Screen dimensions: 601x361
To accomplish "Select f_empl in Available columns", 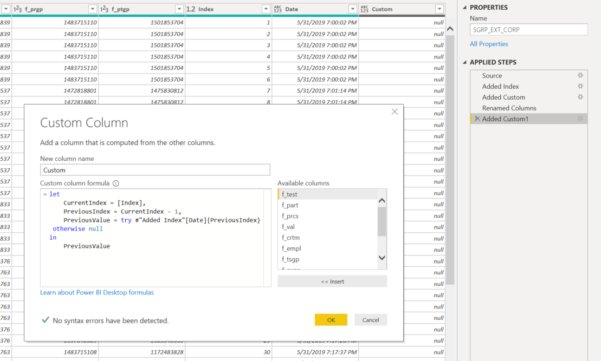I will pyautogui.click(x=328, y=248).
